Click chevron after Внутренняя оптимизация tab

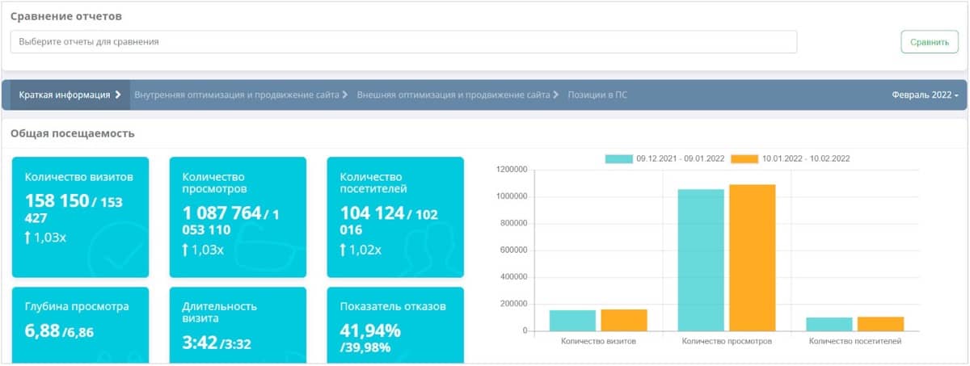coord(345,95)
